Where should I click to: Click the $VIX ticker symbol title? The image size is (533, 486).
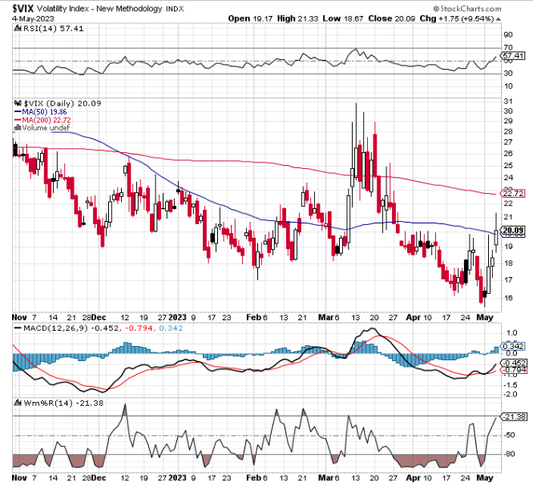(x=23, y=9)
